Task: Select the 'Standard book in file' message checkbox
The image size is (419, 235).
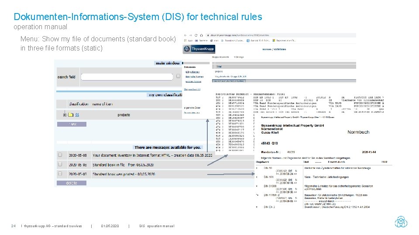Action: [60, 164]
